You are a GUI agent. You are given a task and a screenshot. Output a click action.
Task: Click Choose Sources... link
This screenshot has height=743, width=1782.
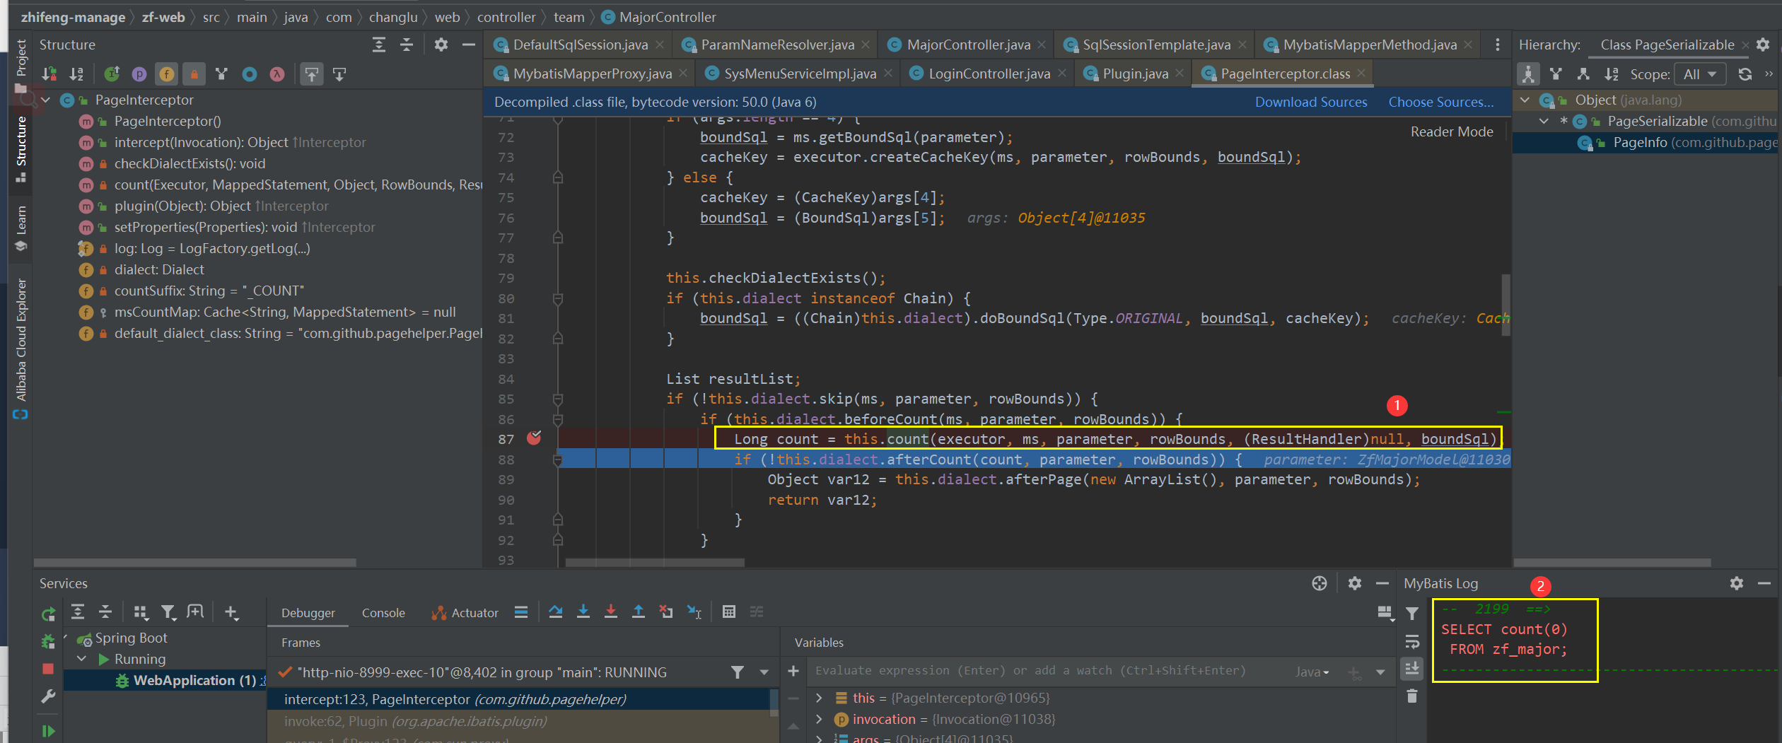(1441, 102)
